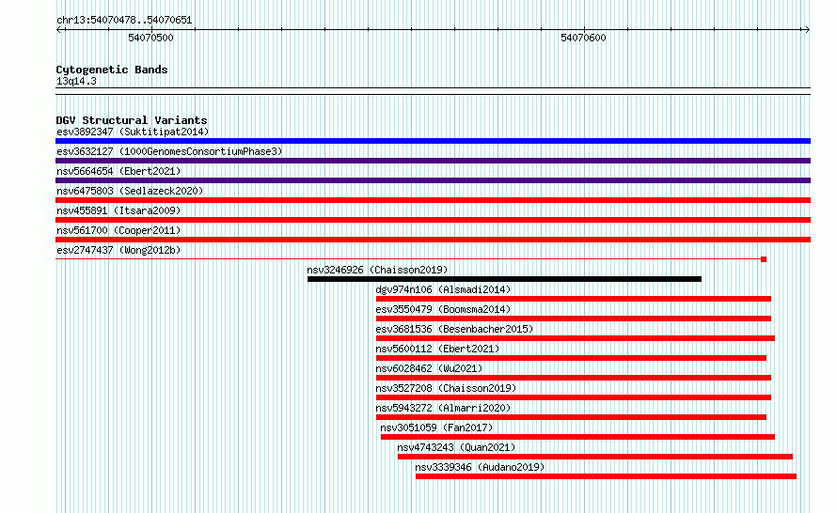Select the red bar under dgv974n106
The width and height of the screenshot is (837, 513).
[x=574, y=299]
